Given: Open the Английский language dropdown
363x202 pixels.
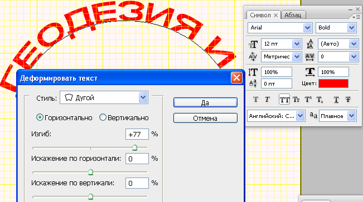Looking at the screenshot, I should point(300,116).
